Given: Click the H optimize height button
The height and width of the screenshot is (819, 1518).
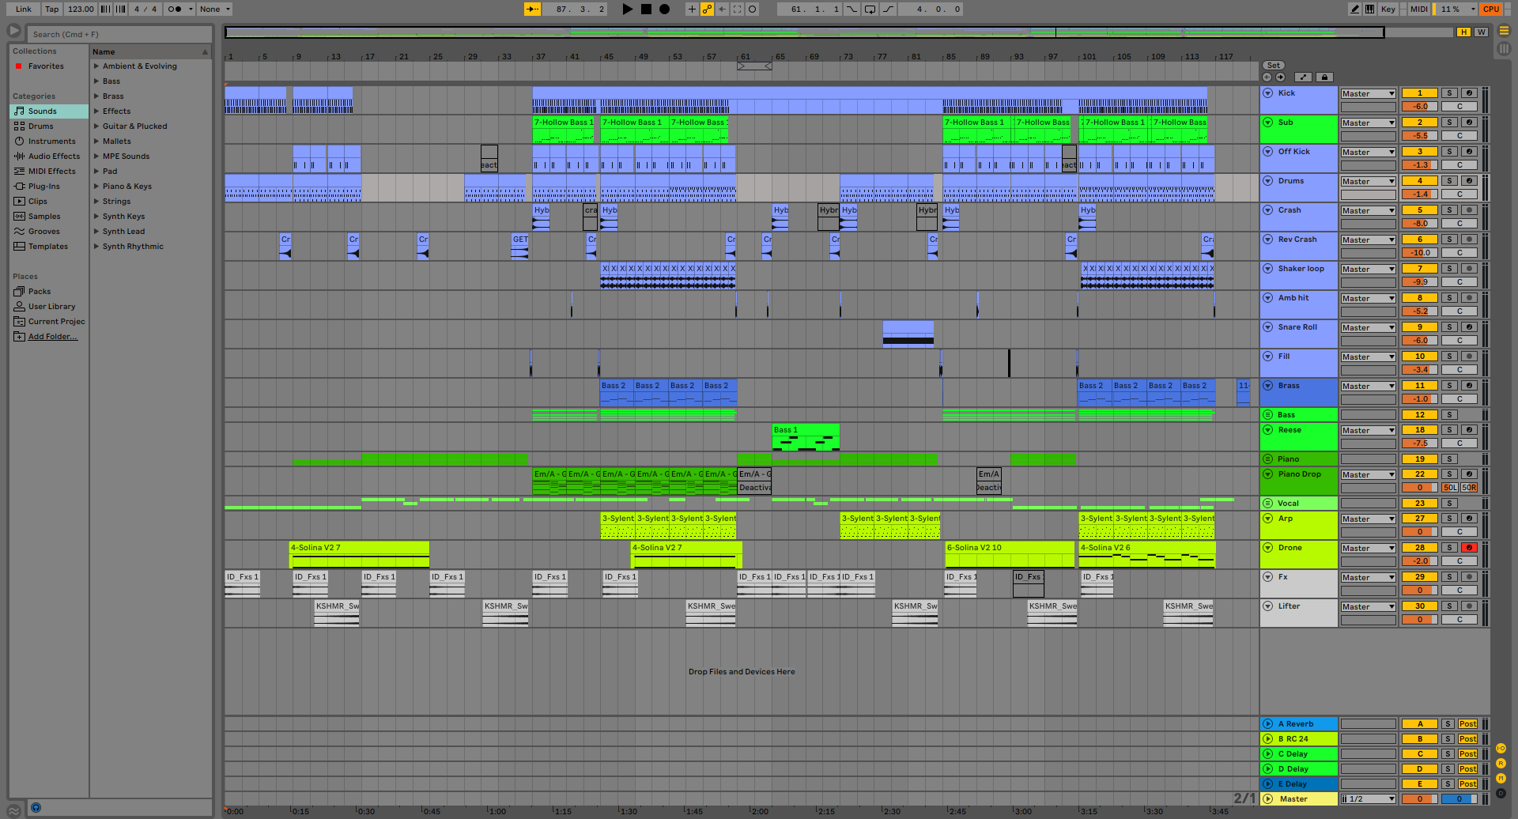Looking at the screenshot, I should [1464, 32].
